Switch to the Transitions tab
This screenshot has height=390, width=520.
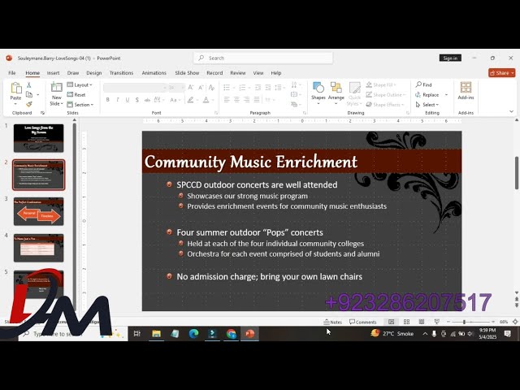(121, 73)
